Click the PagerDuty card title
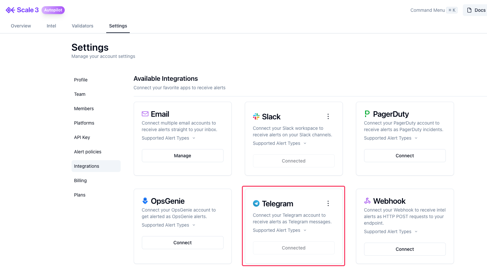Screen dimensions: 487x275 (x=391, y=114)
